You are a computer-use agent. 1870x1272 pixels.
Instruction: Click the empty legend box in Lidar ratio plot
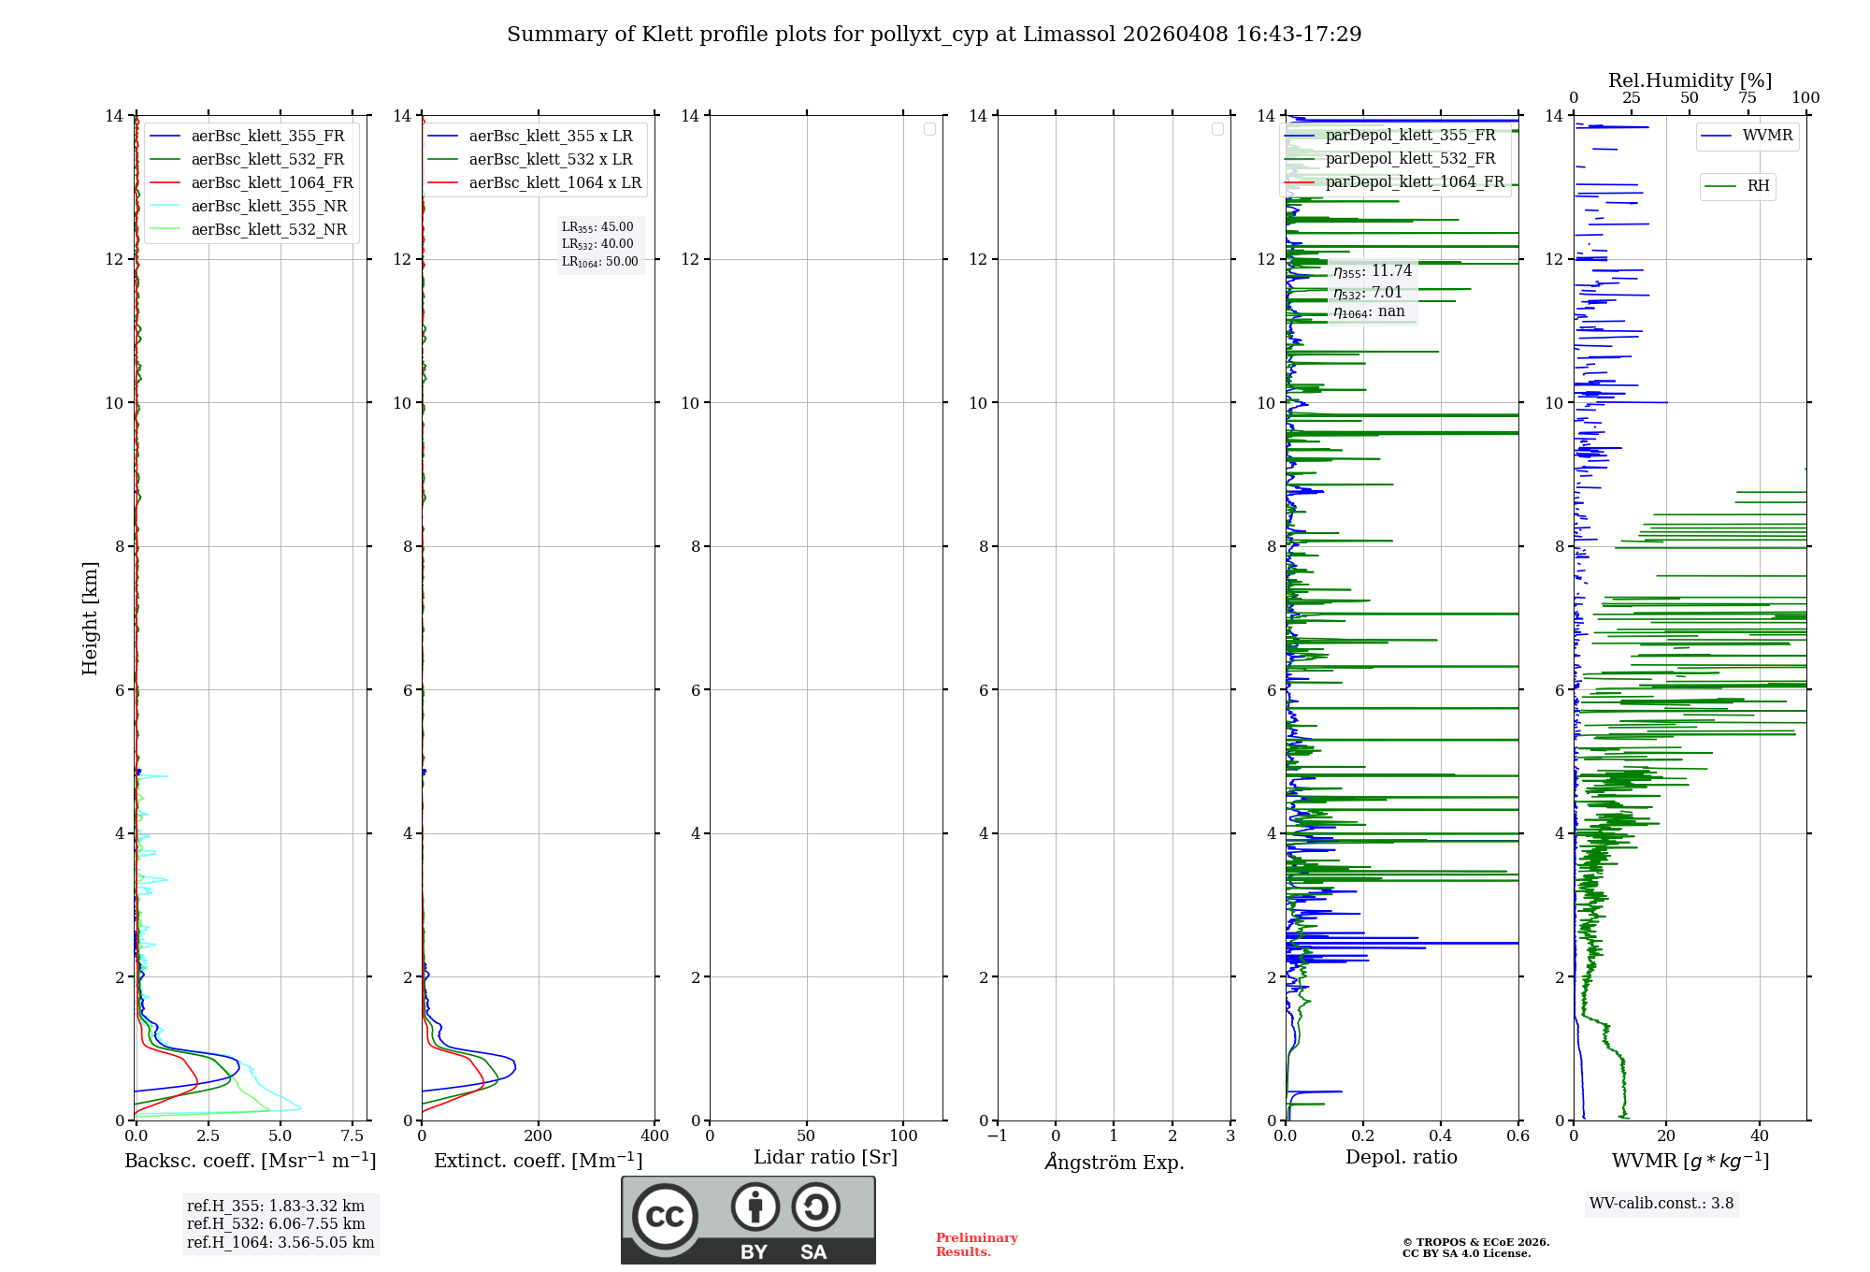coord(929,129)
